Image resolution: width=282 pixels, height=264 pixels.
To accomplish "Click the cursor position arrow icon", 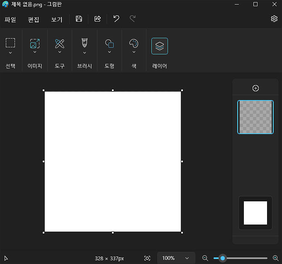I will tap(6, 258).
